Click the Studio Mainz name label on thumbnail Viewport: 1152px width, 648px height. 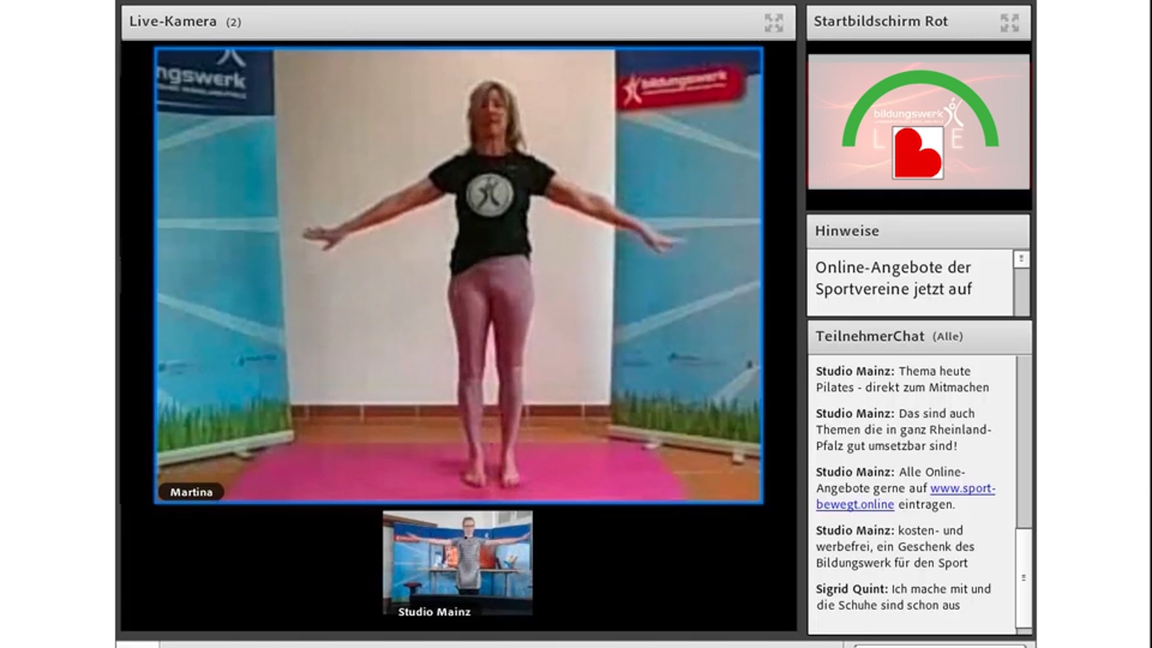(x=434, y=612)
